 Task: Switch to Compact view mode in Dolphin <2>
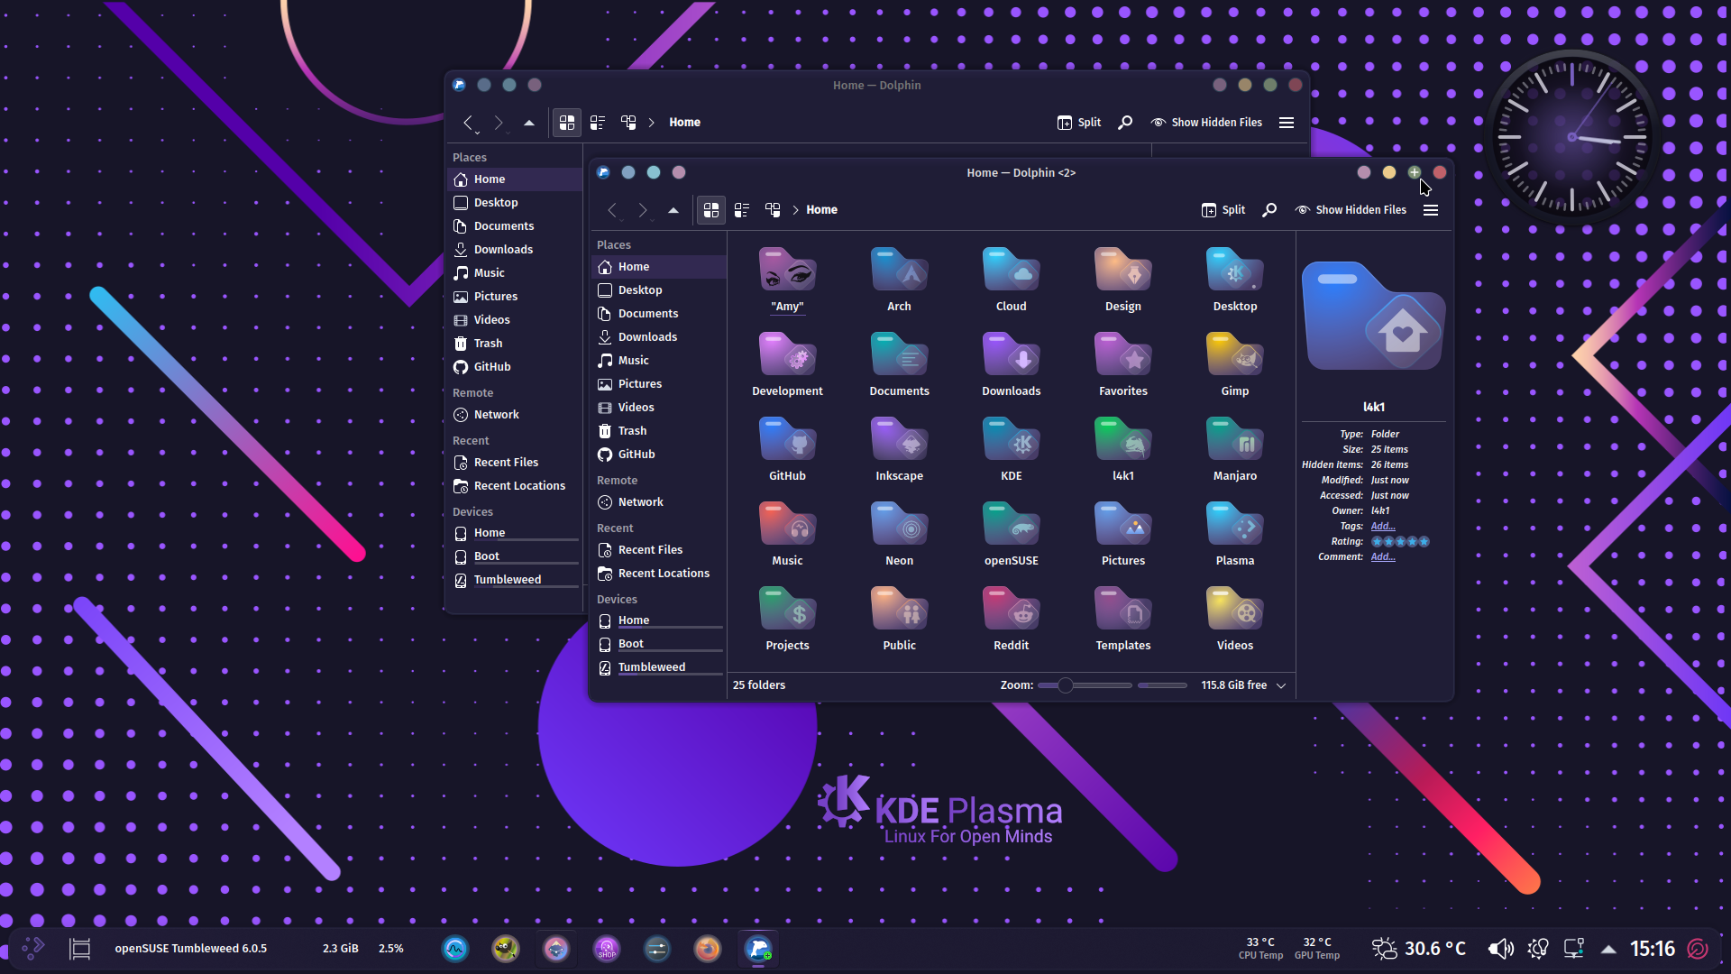[742, 210]
